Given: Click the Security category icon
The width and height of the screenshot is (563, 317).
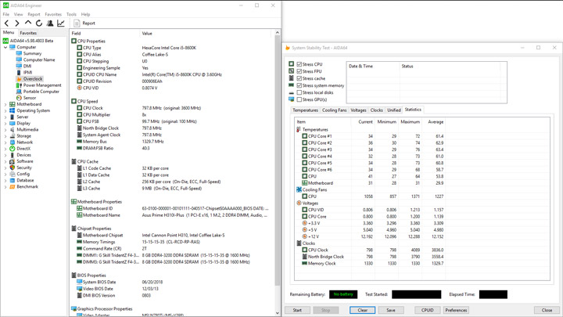Looking at the screenshot, I should tap(13, 168).
